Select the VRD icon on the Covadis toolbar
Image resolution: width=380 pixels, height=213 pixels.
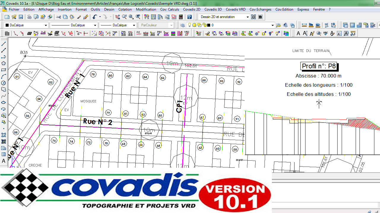click(187, 33)
